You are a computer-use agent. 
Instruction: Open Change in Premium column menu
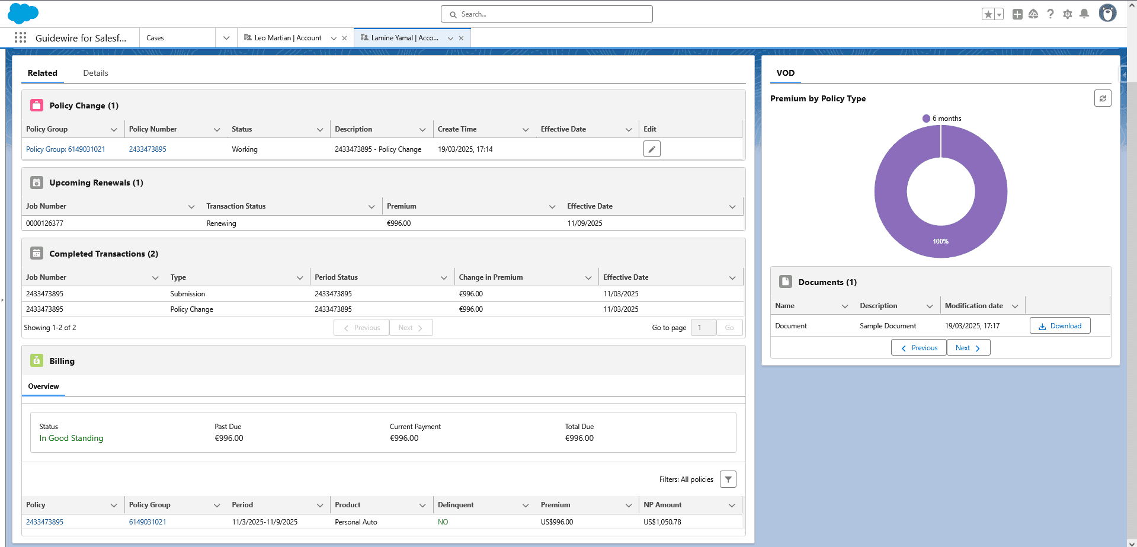click(x=588, y=277)
